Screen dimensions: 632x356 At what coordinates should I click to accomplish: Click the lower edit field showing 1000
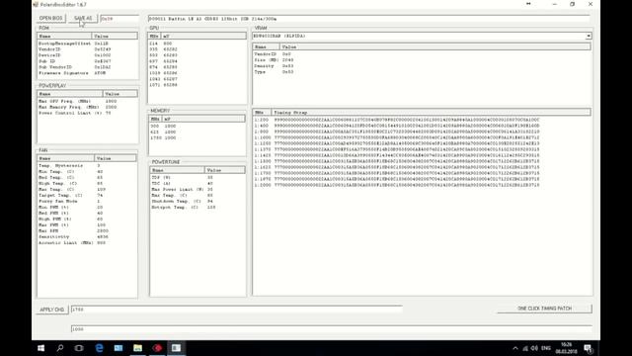coord(332,329)
